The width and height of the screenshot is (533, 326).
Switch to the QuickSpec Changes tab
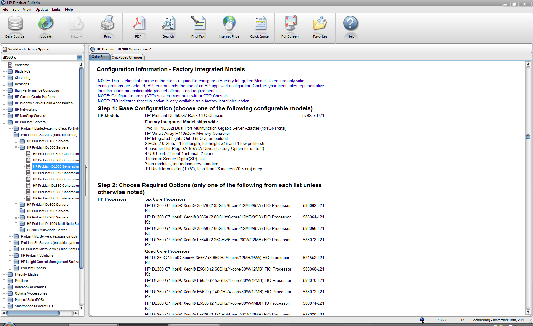tap(127, 57)
